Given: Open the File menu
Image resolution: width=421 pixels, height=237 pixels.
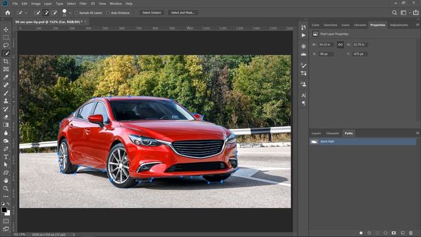Looking at the screenshot, I should pos(15,3).
